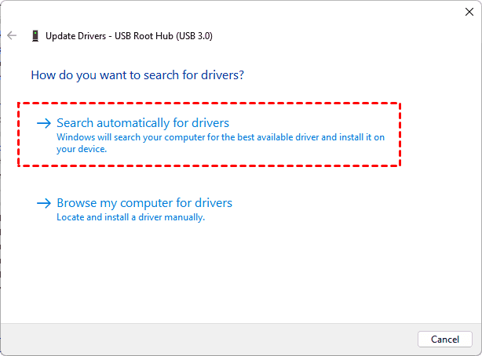Click 'Locate and install a driver manually' text
Viewport: 482px width, 356px height.
(x=130, y=217)
